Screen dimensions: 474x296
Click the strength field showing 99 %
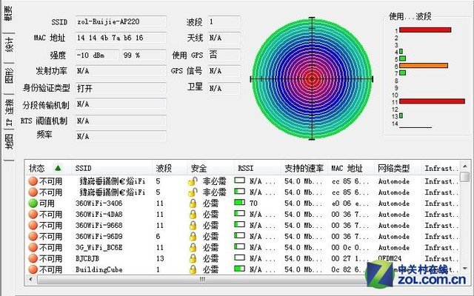coord(144,55)
